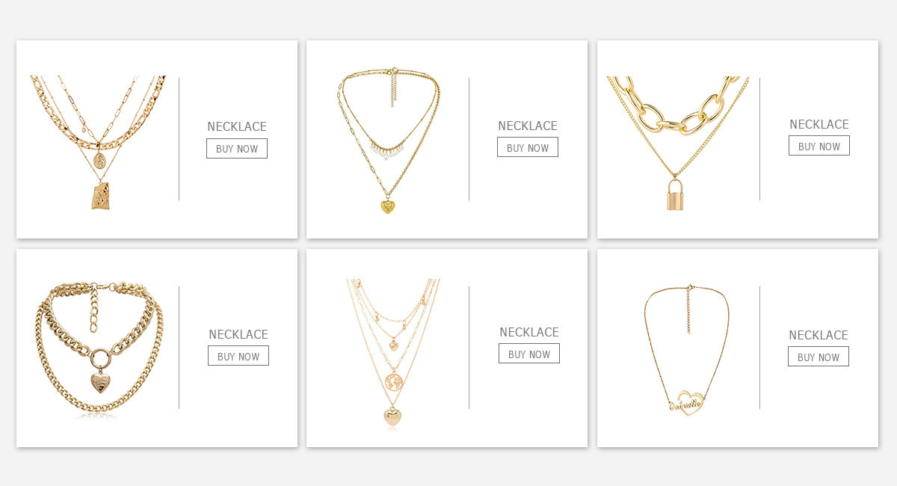897x486 pixels.
Task: Click the NECKLACE label beside the heart locket chain
Action: [238, 334]
